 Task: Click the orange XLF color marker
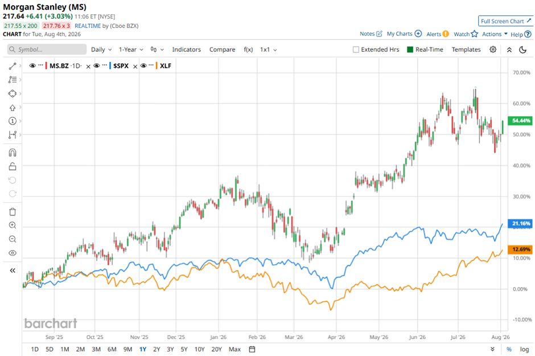point(157,66)
